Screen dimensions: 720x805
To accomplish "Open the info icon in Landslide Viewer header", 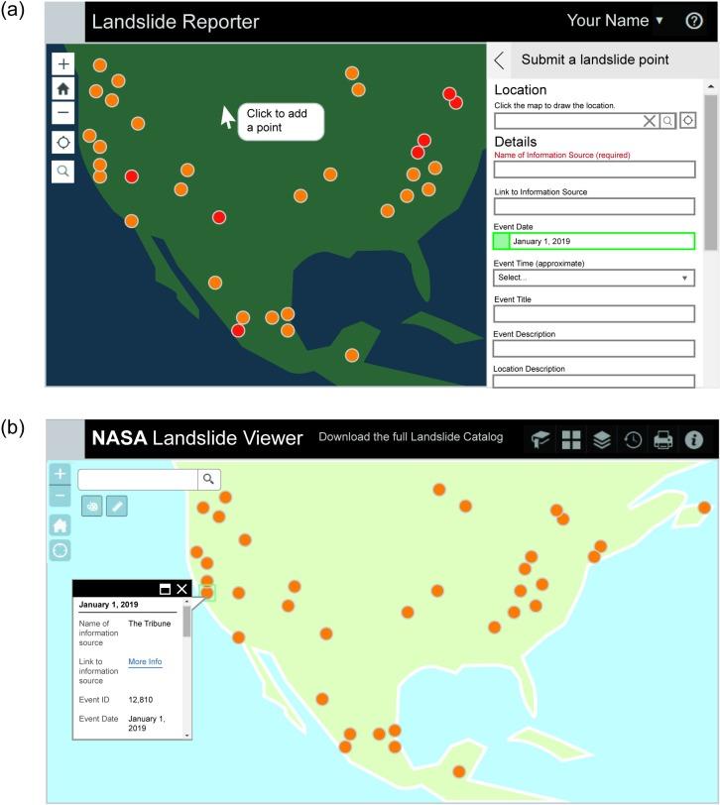I will [694, 440].
